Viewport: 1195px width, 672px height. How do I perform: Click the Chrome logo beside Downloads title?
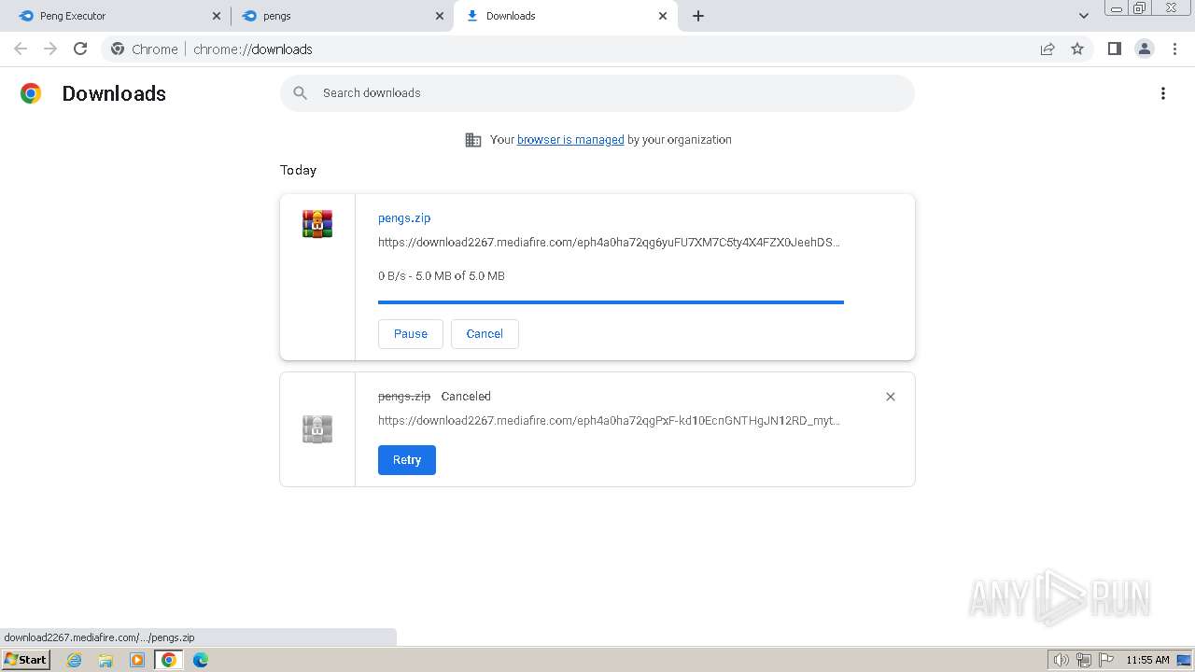pyautogui.click(x=31, y=93)
